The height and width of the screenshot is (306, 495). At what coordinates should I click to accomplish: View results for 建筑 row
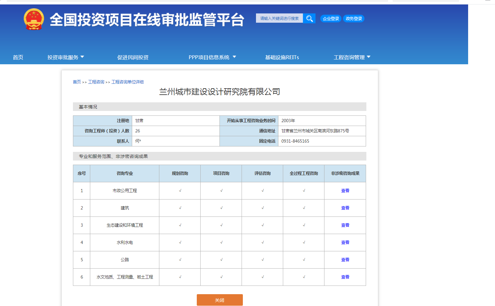pyautogui.click(x=345, y=208)
